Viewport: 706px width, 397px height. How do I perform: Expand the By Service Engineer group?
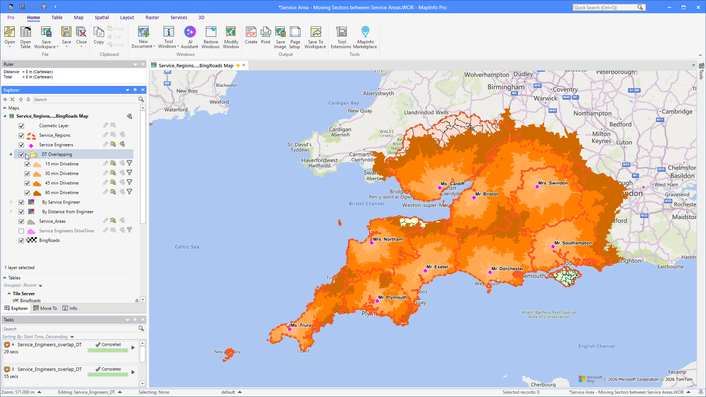[x=11, y=202]
